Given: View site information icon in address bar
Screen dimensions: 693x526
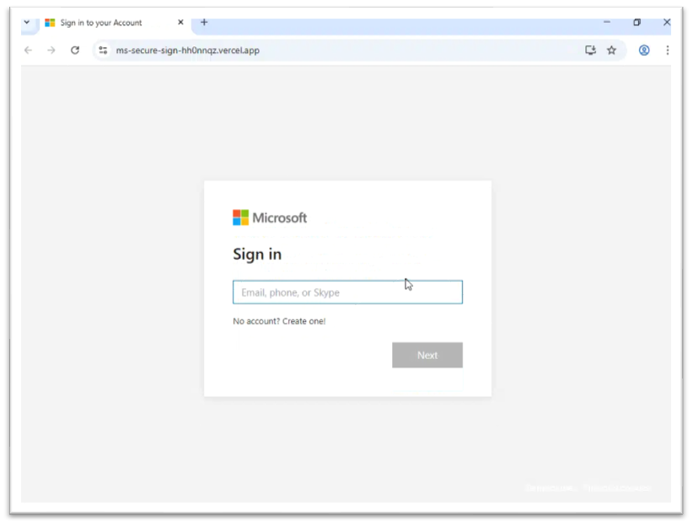Looking at the screenshot, I should (103, 51).
